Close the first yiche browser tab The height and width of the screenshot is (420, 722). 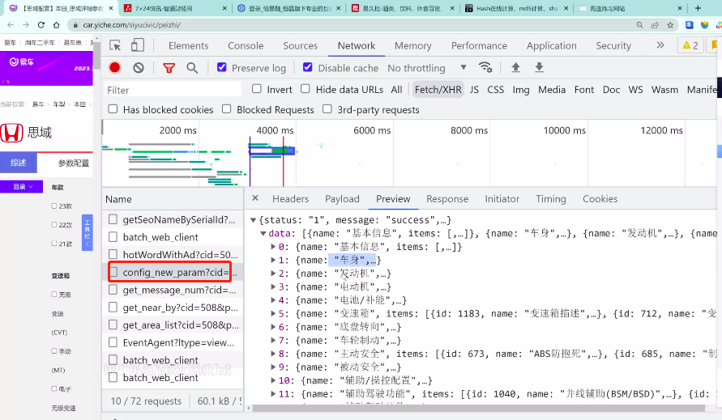click(111, 8)
